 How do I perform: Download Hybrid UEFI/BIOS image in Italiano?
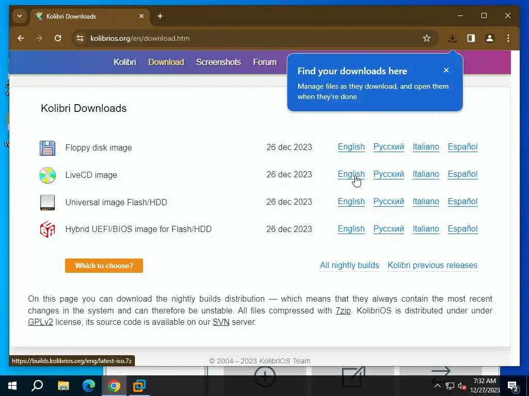point(426,228)
